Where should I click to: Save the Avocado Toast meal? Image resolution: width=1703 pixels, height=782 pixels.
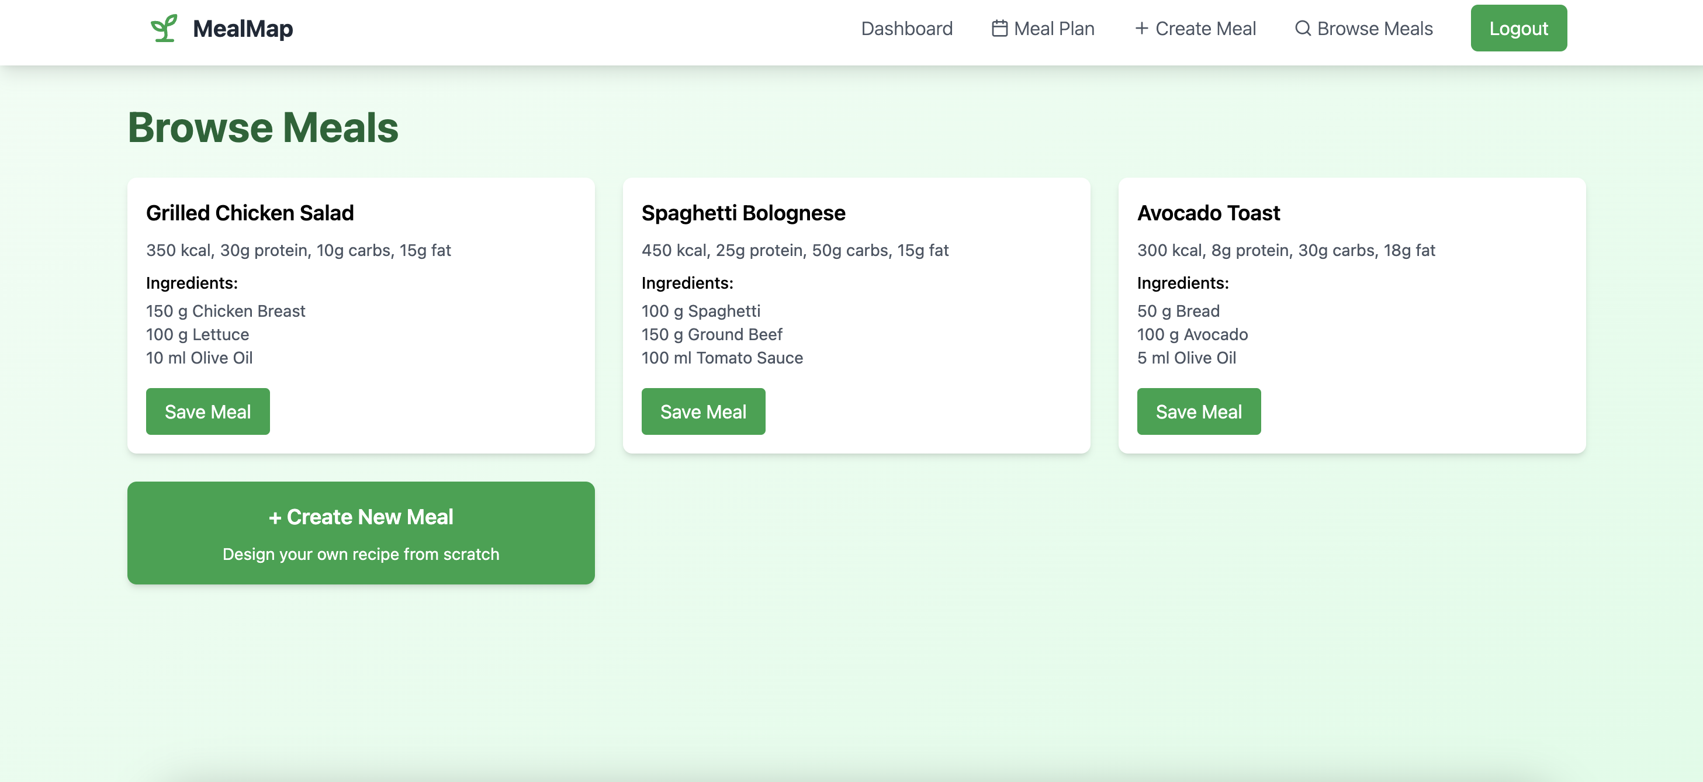1198,411
